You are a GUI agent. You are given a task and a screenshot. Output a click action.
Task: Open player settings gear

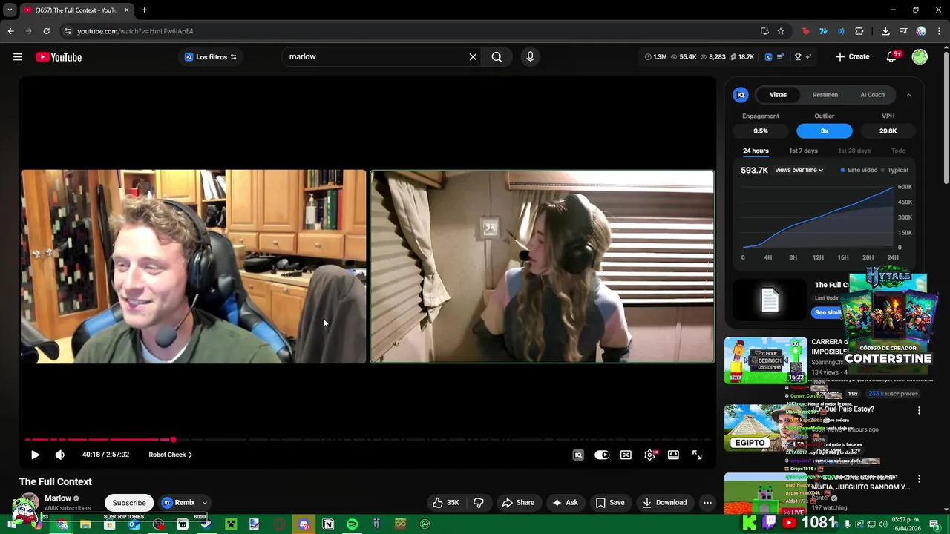tap(649, 455)
